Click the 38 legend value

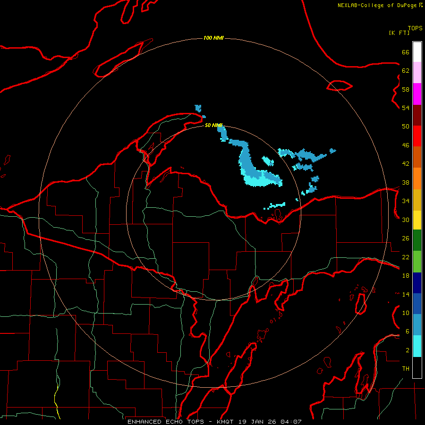coord(406,182)
